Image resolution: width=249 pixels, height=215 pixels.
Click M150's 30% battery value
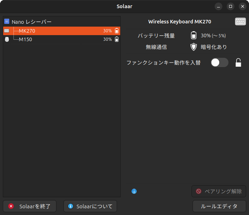107,39
